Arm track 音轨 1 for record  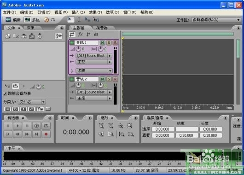(115, 43)
